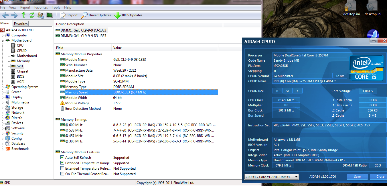Click the Back arrow toolbar icon

click(5, 15)
